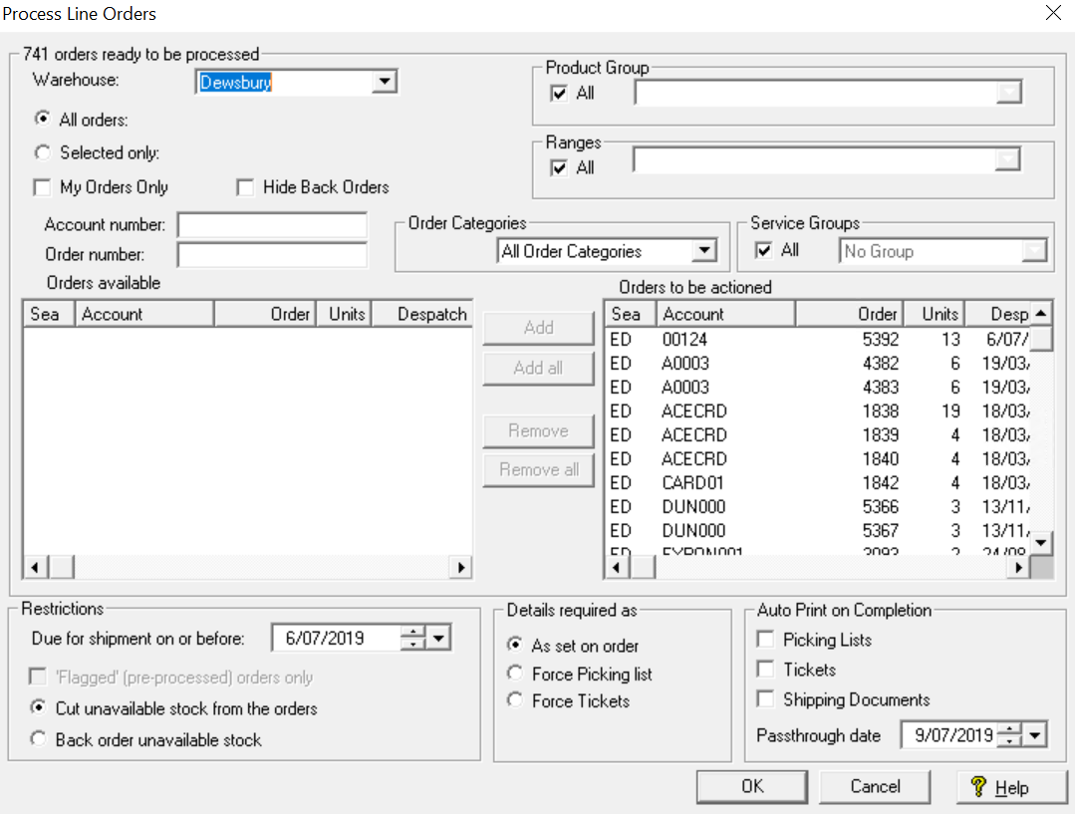Enable Shipping Documents auto print checkbox

766,698
